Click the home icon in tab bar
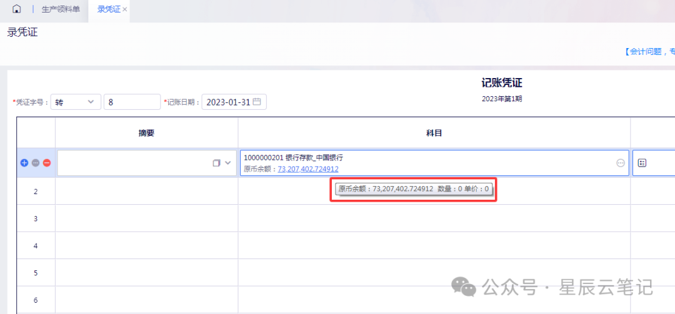This screenshot has height=314, width=675. (x=16, y=9)
